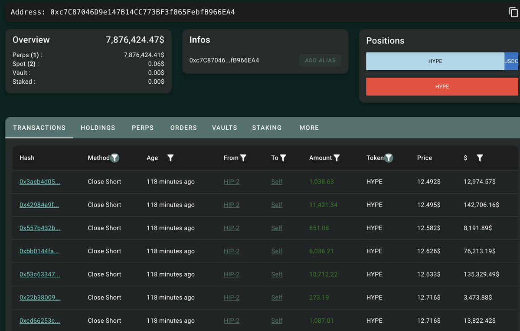Copy the wallet address with the copy icon
520x331 pixels.
513,12
